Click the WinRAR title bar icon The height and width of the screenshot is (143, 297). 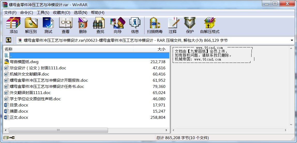[5, 5]
